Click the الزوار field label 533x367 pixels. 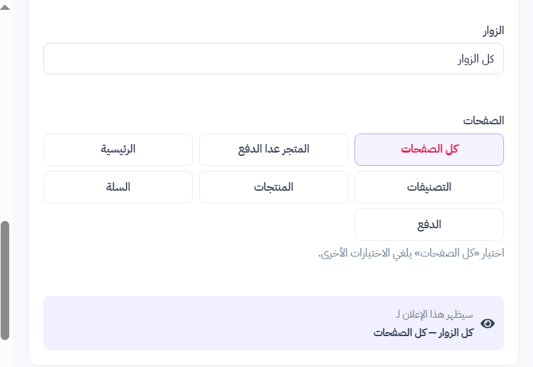pos(493,31)
